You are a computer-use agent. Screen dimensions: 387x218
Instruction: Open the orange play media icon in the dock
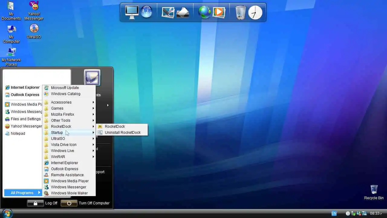click(x=219, y=12)
